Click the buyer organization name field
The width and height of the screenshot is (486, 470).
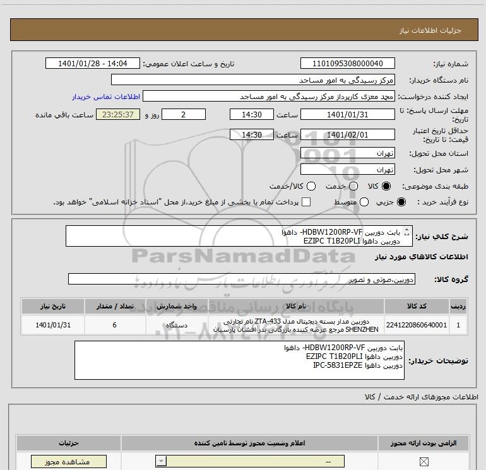pyautogui.click(x=253, y=79)
